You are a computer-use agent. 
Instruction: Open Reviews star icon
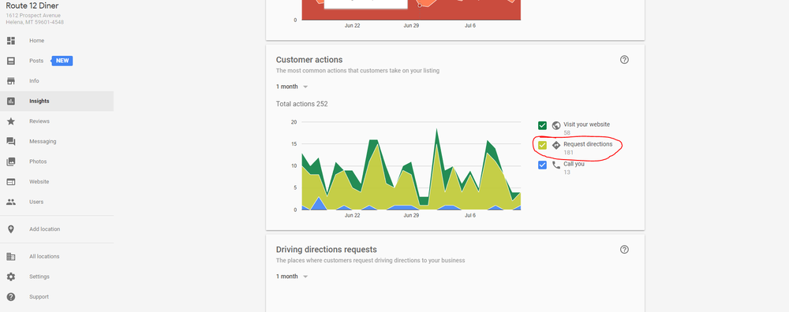pyautogui.click(x=10, y=121)
